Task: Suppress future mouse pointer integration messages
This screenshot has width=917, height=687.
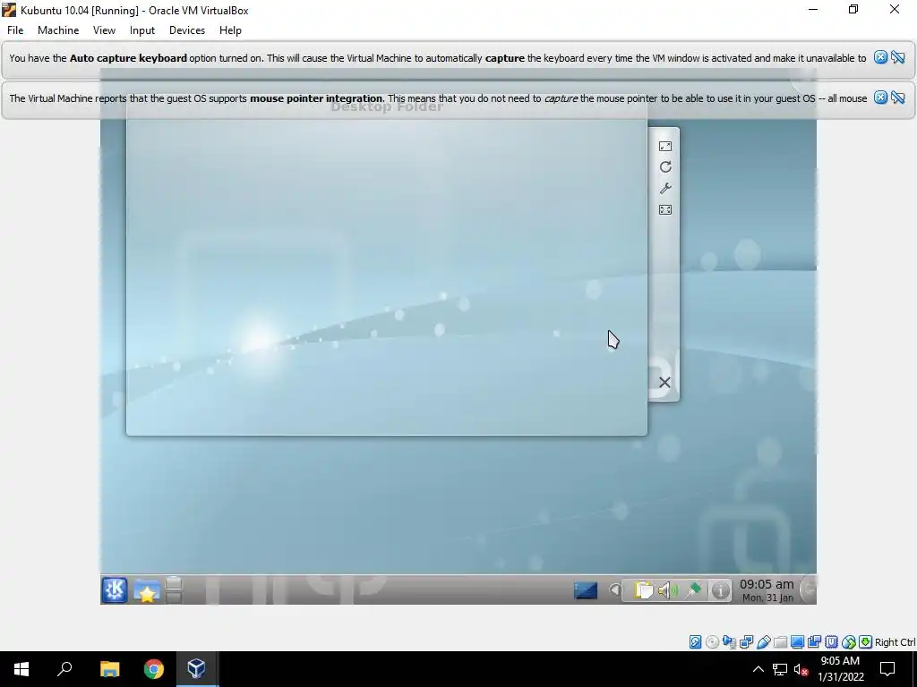Action: [898, 98]
